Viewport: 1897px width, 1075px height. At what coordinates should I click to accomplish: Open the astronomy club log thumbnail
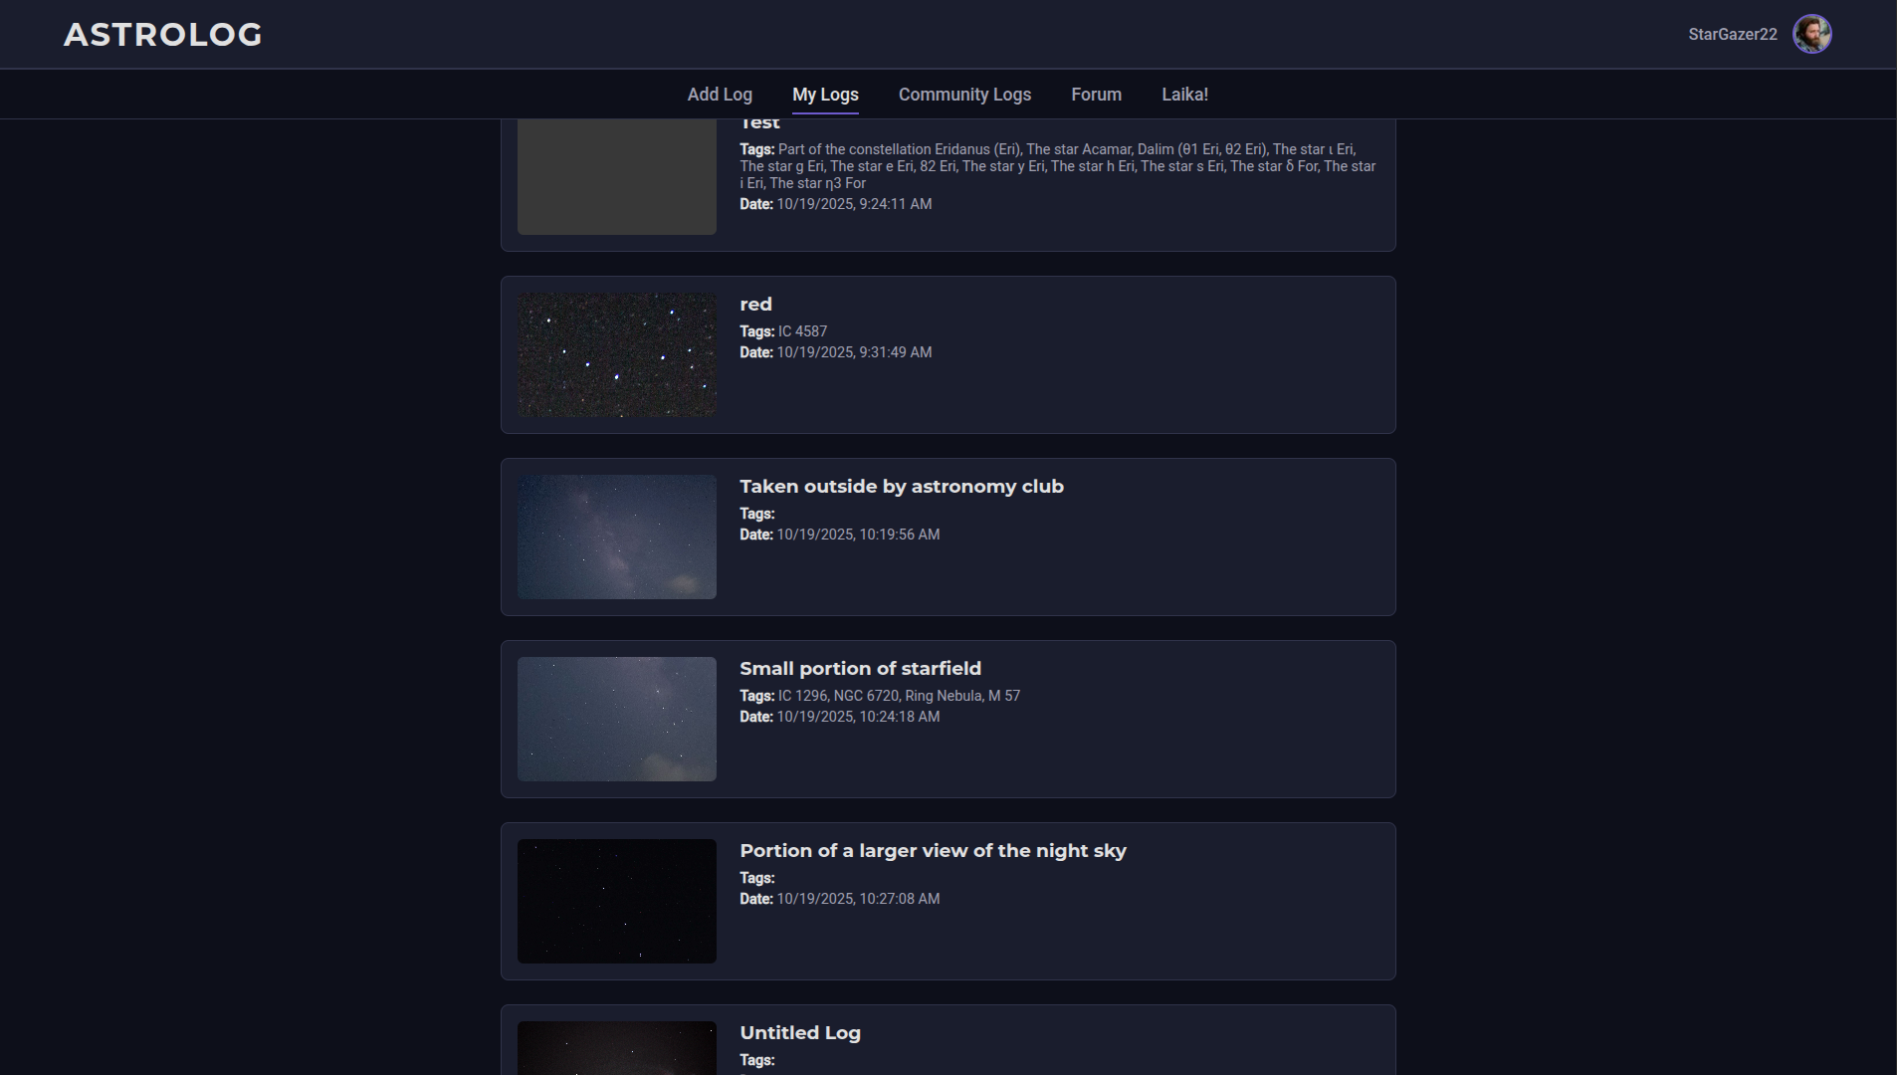[617, 537]
